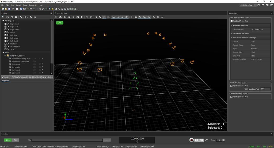Click the Local Interface IP value 192.168.0.132

257,29
